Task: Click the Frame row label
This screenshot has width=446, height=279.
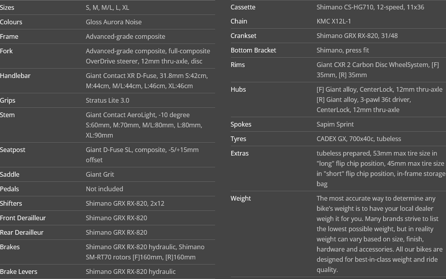Action: click(9, 37)
